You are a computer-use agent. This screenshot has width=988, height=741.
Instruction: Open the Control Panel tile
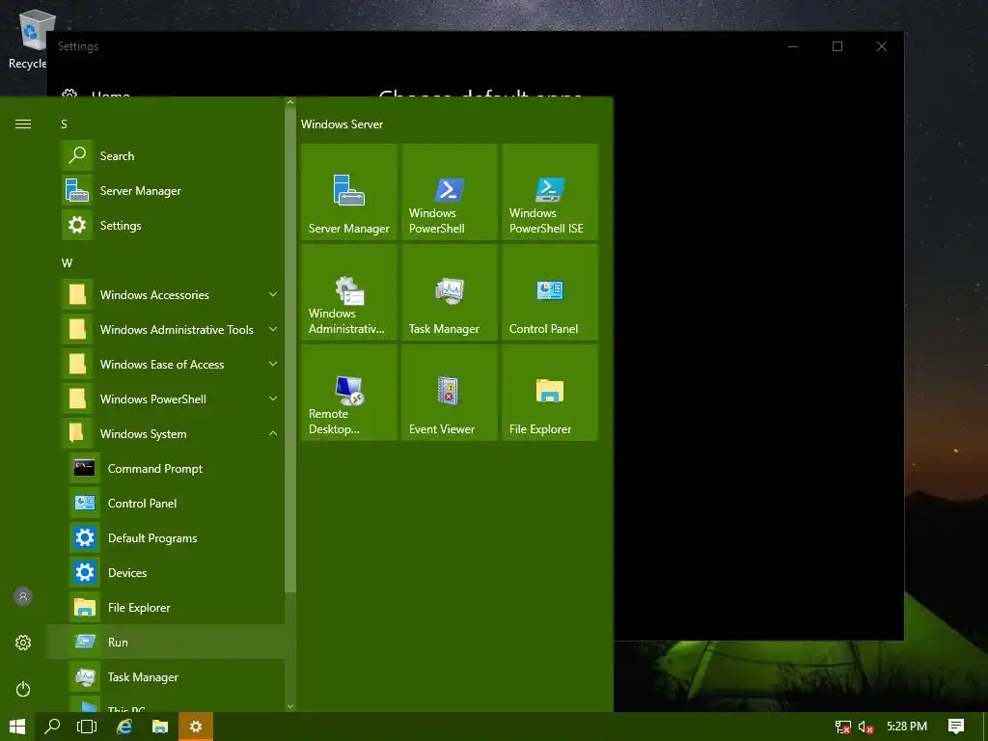(549, 291)
